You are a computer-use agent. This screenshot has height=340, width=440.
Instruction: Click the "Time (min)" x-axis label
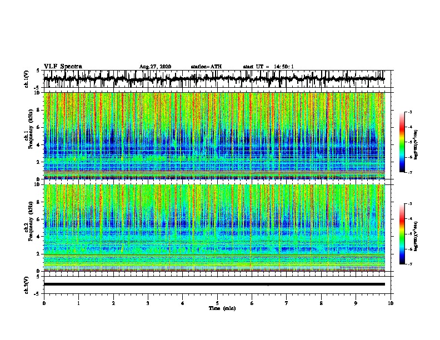[222, 308]
